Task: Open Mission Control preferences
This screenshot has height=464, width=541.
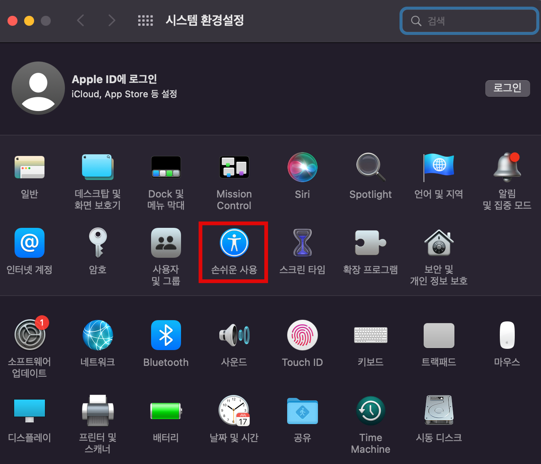Action: [x=234, y=168]
